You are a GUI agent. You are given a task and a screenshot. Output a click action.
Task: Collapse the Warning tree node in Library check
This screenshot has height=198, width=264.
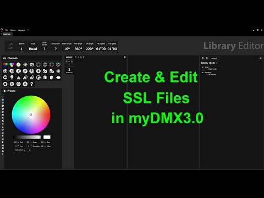(x=203, y=73)
